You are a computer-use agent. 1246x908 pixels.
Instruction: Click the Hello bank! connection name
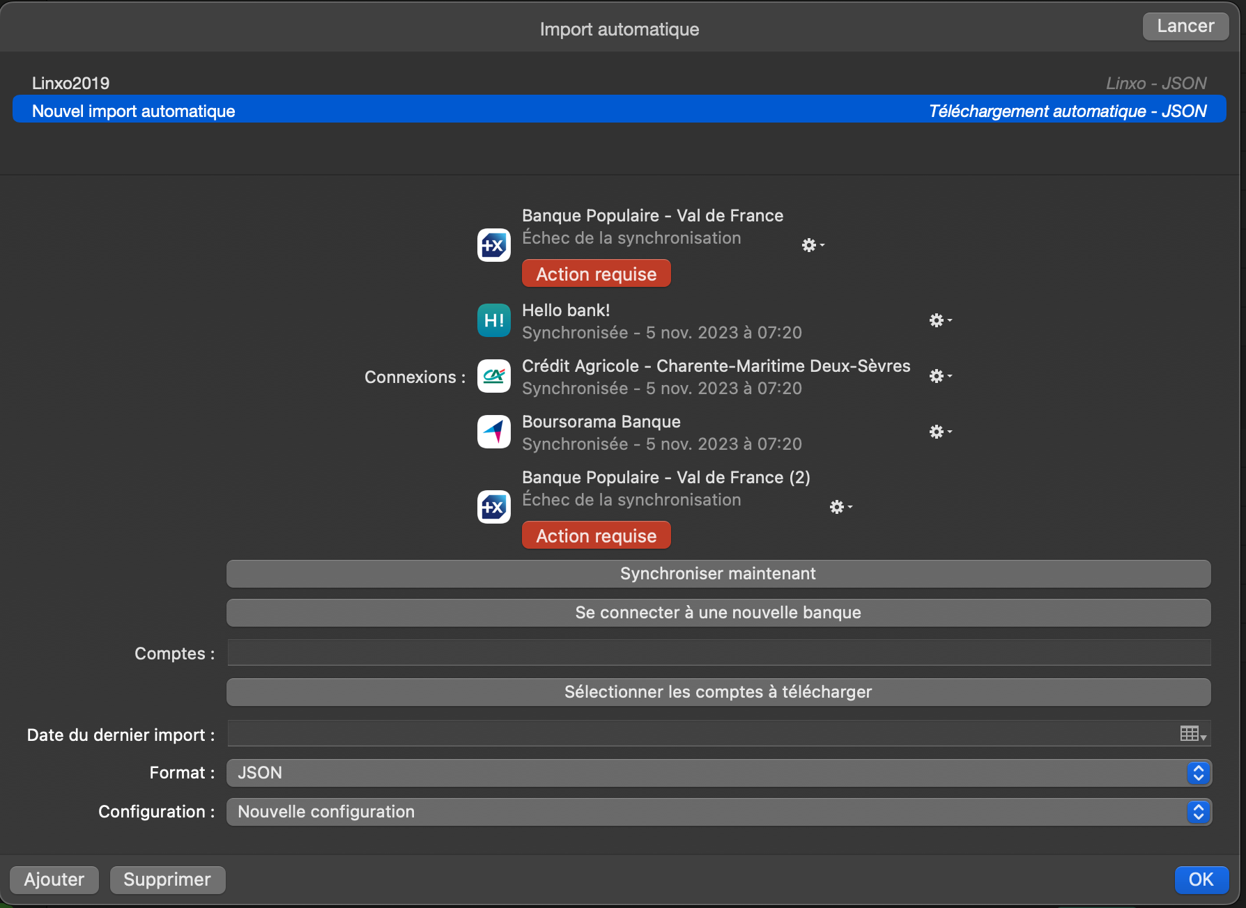tap(566, 311)
